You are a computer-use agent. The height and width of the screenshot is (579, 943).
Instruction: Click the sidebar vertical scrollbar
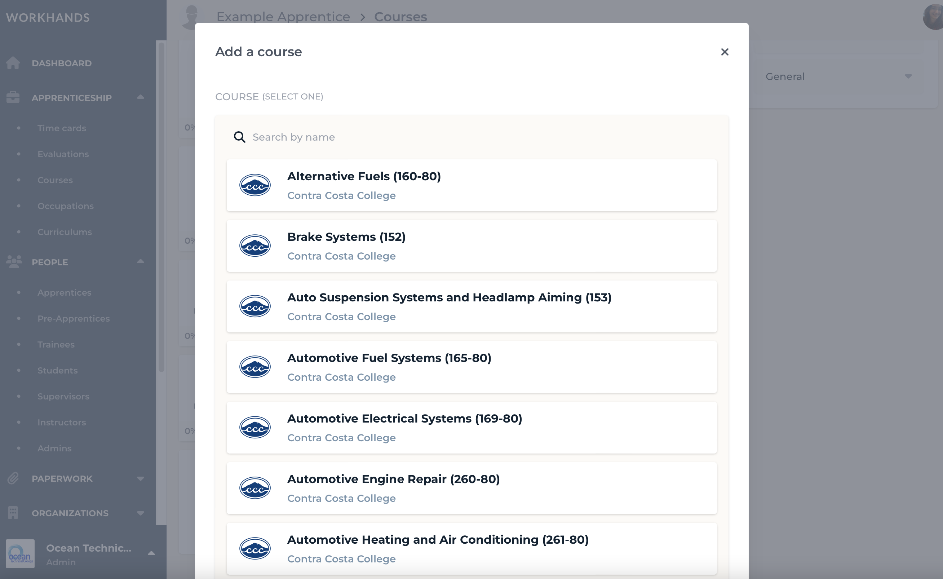pyautogui.click(x=161, y=207)
